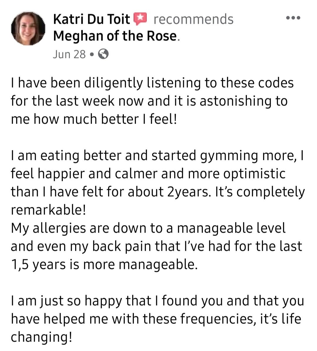This screenshot has height=351, width=317.
Task: Select the line "1,5 years is more manageable."
Action: (104, 265)
